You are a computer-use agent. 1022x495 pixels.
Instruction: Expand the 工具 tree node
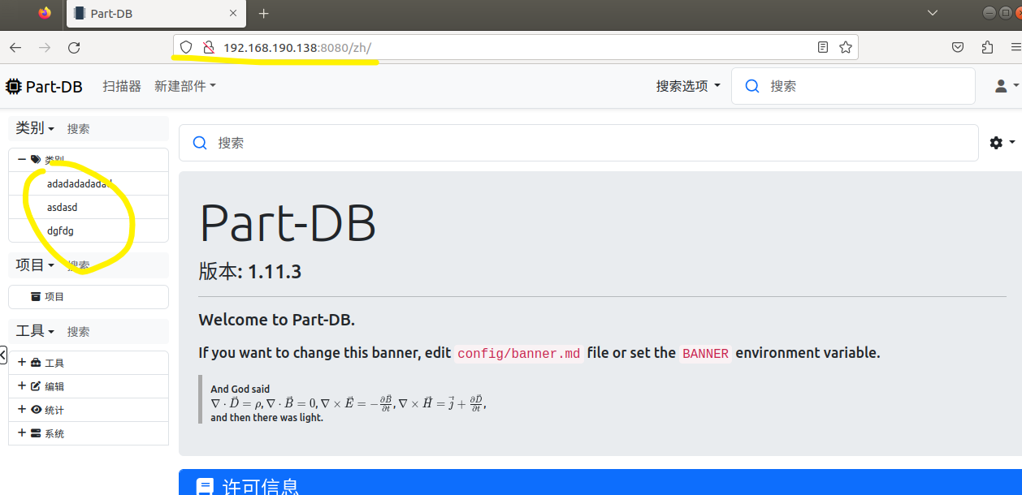pos(22,363)
